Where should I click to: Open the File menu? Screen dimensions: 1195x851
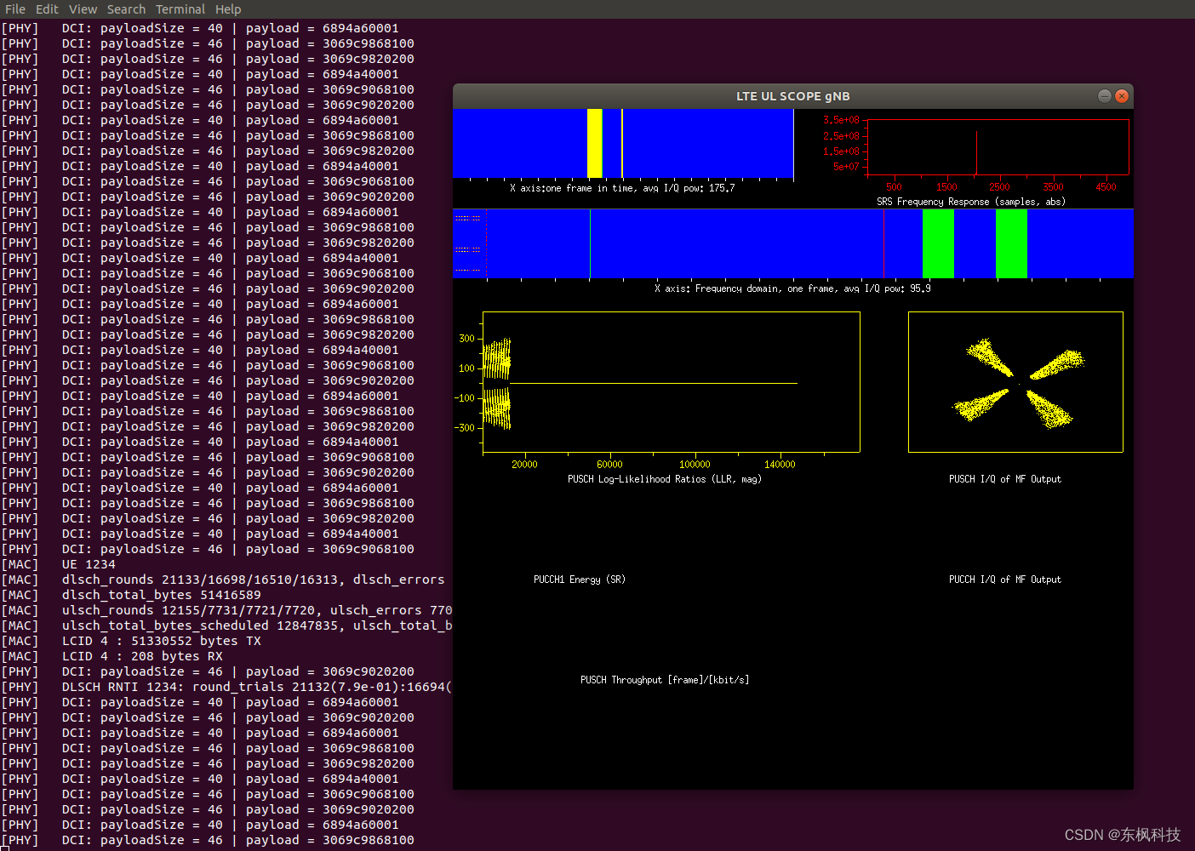(15, 9)
